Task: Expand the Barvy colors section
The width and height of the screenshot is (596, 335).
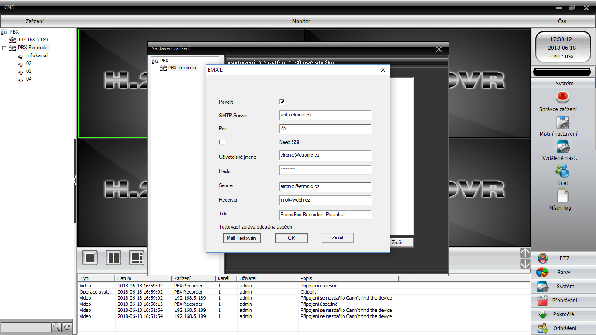Action: click(564, 273)
